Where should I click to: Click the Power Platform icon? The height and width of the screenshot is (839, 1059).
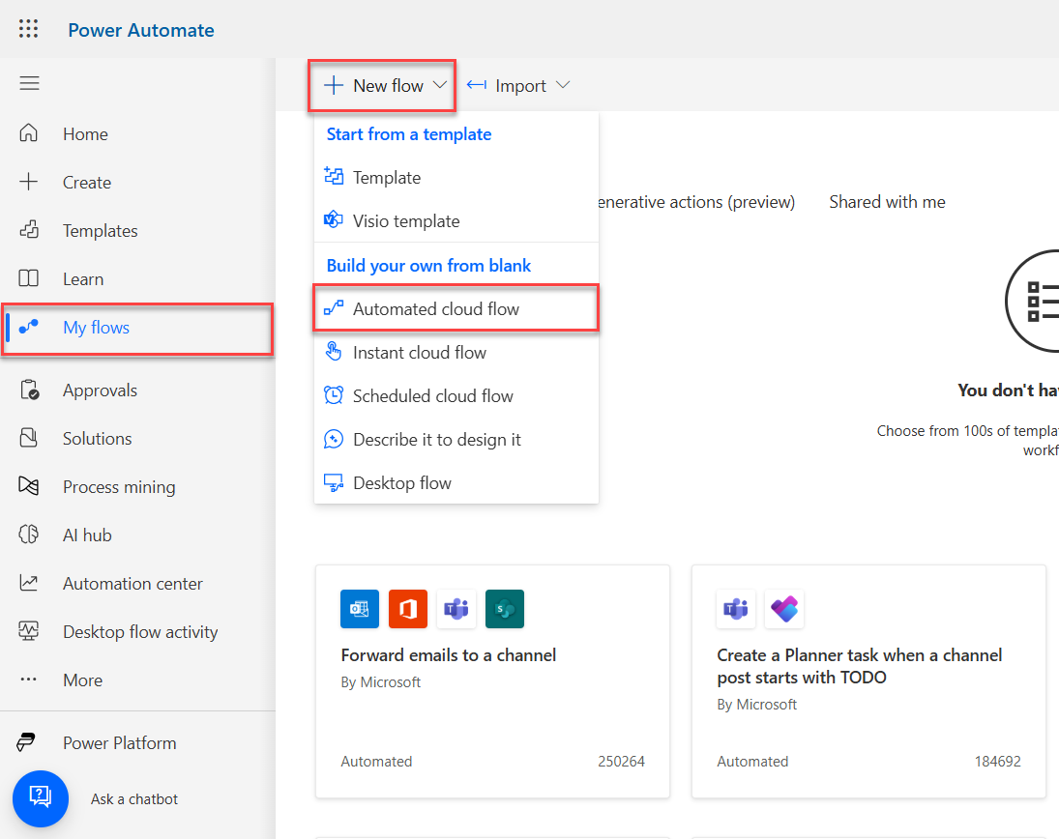26,742
